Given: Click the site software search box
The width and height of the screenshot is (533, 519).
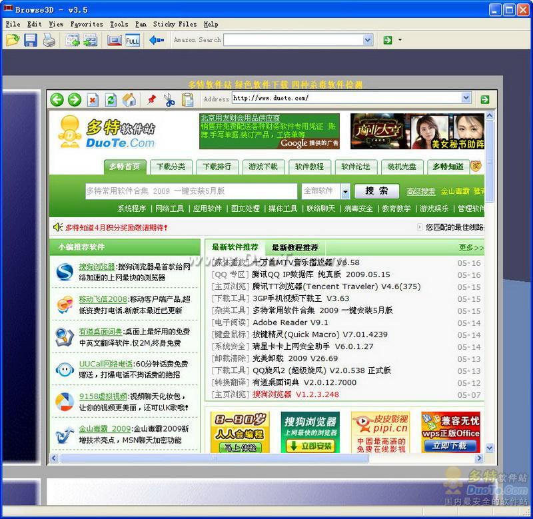Looking at the screenshot, I should coord(191,191).
